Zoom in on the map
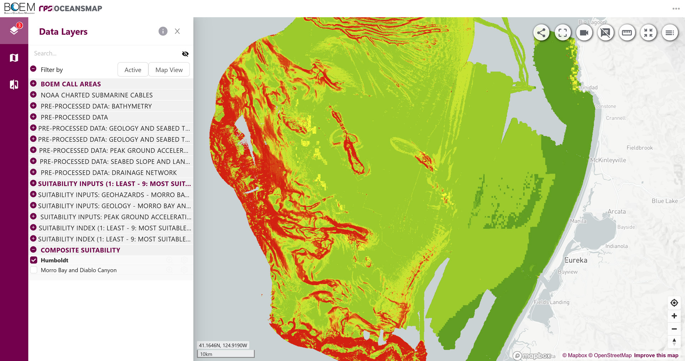 [674, 316]
